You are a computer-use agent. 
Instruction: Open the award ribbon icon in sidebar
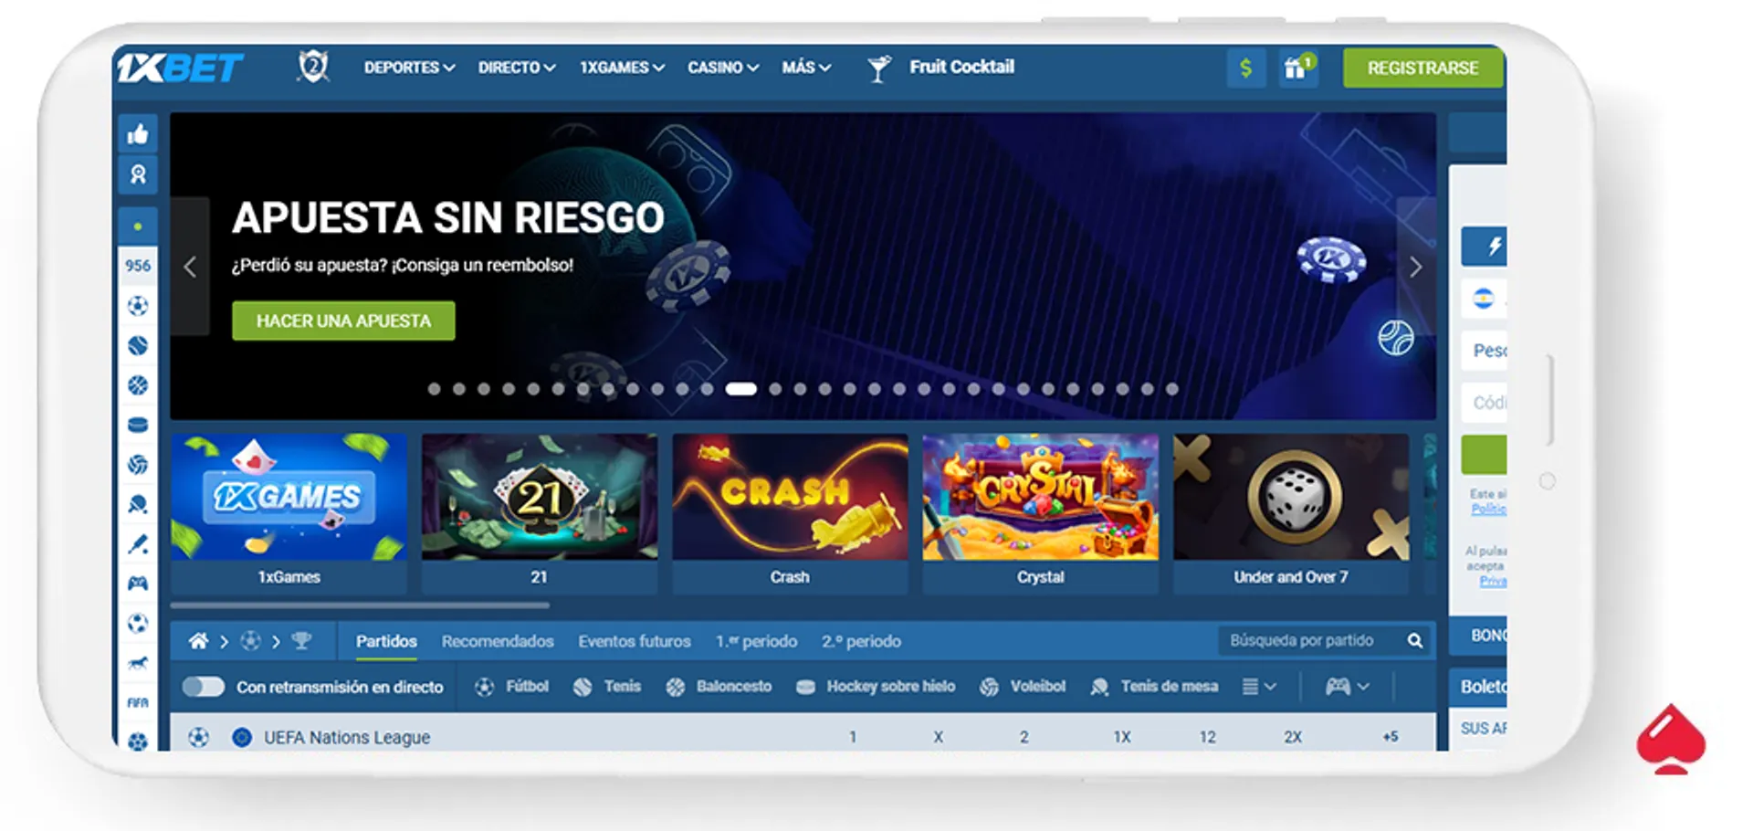(138, 174)
